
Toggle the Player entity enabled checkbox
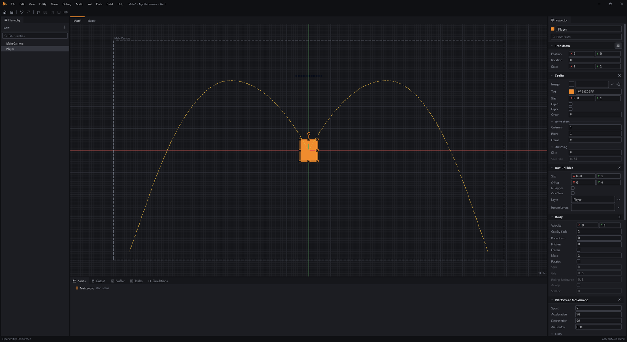(553, 29)
